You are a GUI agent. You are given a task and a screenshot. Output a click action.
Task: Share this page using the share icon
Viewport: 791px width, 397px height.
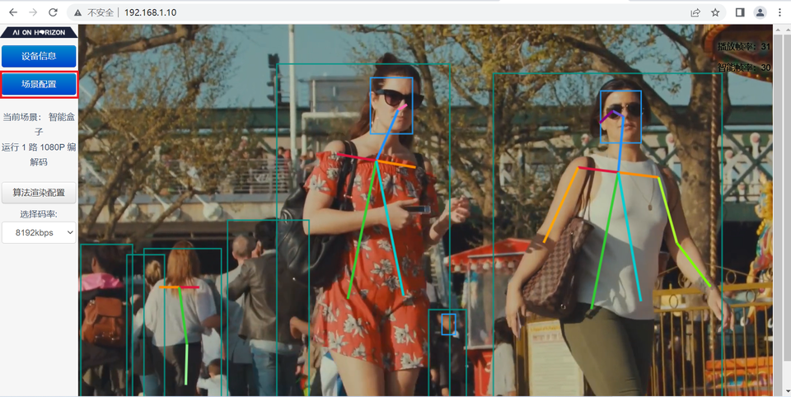(695, 12)
